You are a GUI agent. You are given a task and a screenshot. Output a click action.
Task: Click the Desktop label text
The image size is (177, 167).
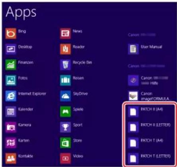coord(25,47)
